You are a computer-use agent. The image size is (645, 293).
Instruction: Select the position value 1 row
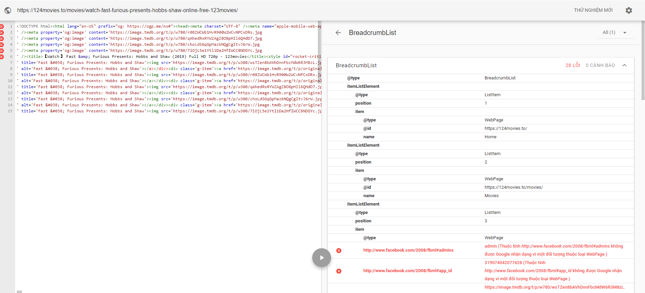[x=481, y=103]
